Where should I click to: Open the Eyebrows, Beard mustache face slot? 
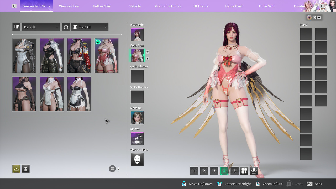(x=137, y=159)
